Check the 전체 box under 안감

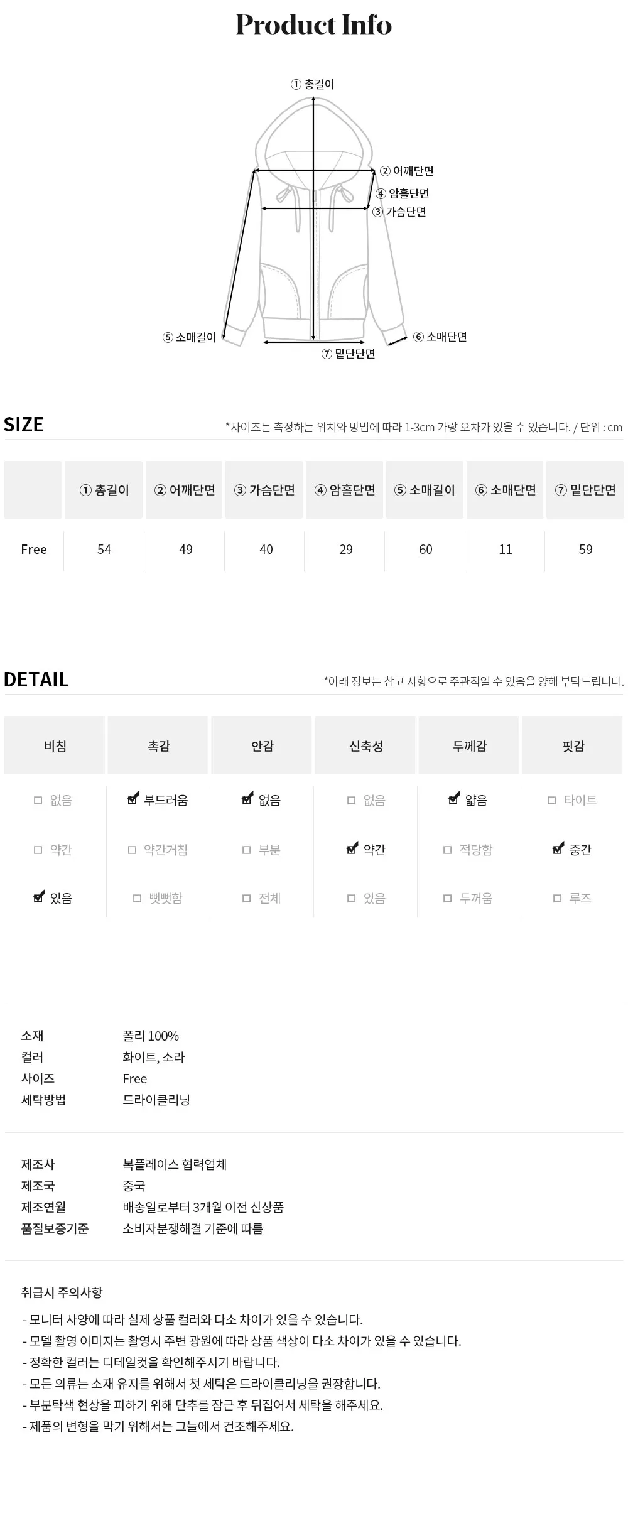(x=246, y=899)
